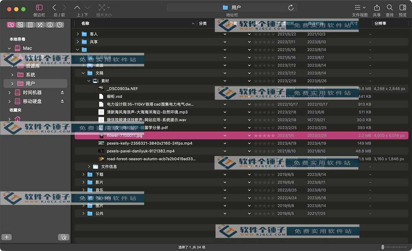
Task: Set star rating for pexels-pavel-danilyuk-9121382.mp4
Action: (x=264, y=151)
